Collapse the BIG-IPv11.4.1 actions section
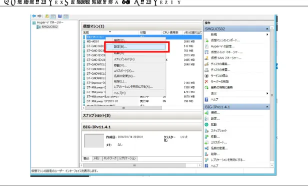This screenshot has height=186, width=308. [x=267, y=107]
